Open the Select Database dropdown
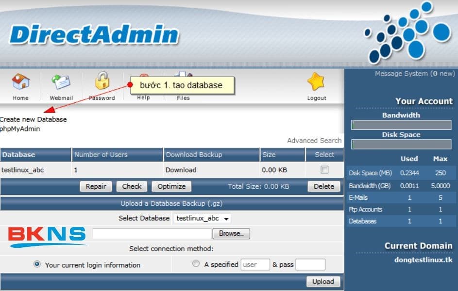Screen dimensions: 458x291 [x=202, y=218]
